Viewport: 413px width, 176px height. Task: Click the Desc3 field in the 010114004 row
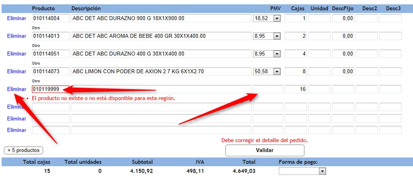[390, 18]
